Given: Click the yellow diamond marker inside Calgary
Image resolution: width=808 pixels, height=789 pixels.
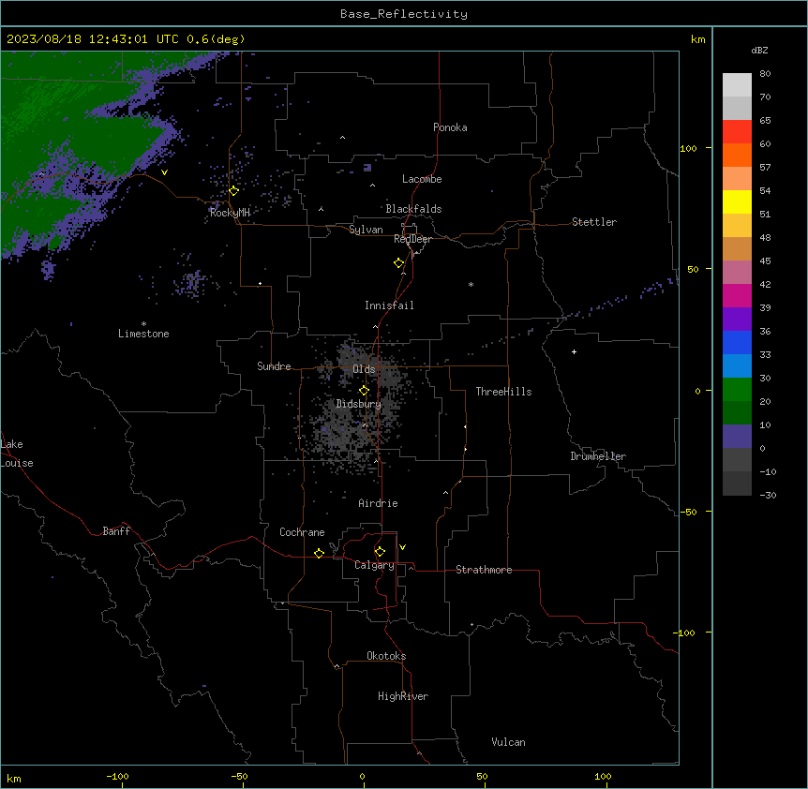Looking at the screenshot, I should coord(380,552).
